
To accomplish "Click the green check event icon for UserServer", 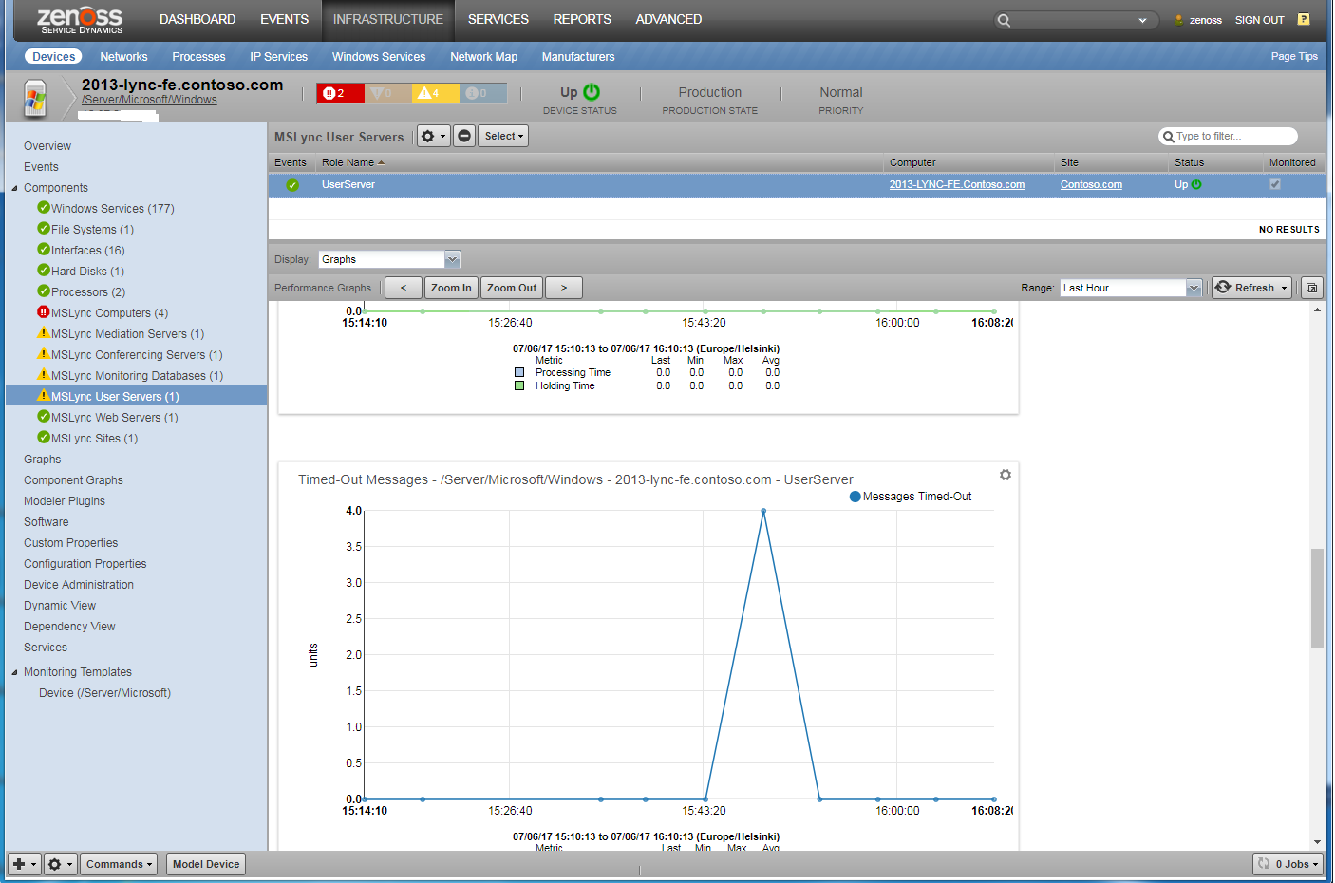I will (292, 185).
